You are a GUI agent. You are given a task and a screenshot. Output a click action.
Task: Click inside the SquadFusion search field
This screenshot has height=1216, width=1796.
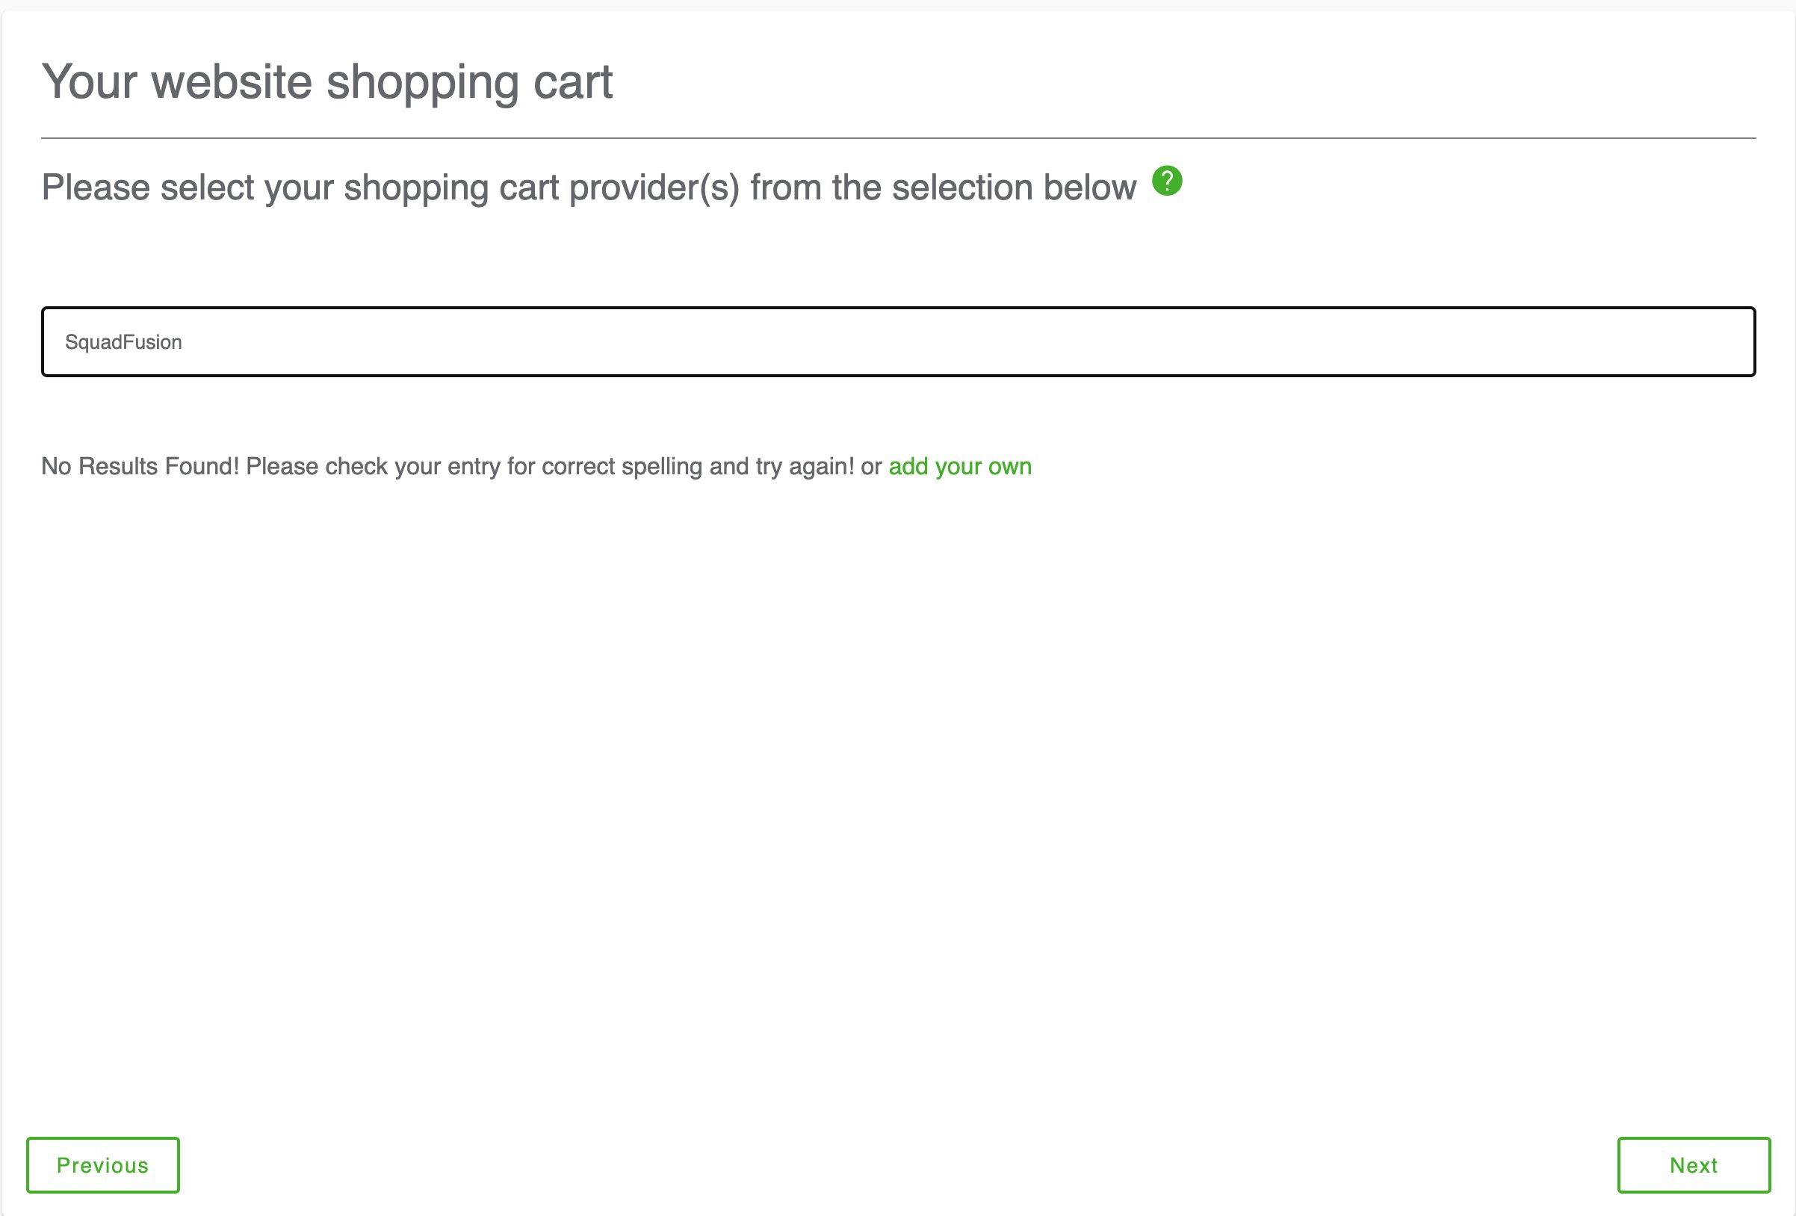click(898, 341)
